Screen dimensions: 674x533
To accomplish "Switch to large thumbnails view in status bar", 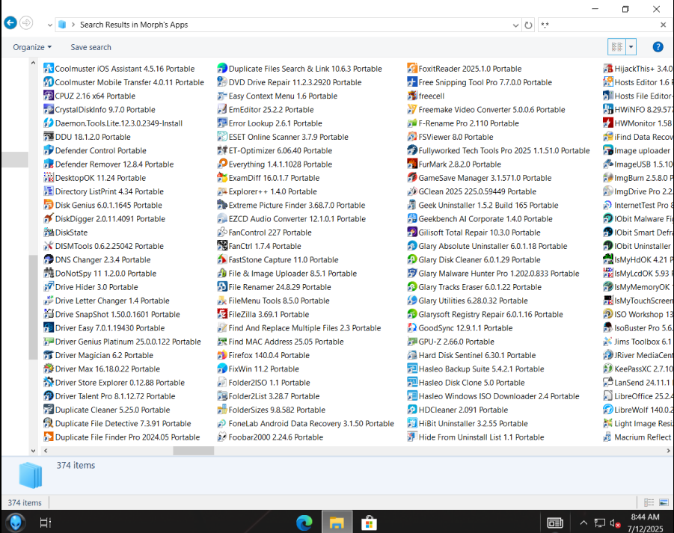I will coord(664,502).
